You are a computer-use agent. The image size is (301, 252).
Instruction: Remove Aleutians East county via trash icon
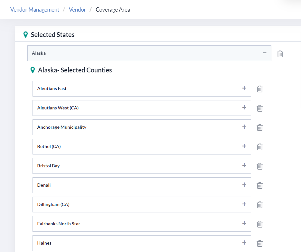tap(259, 89)
